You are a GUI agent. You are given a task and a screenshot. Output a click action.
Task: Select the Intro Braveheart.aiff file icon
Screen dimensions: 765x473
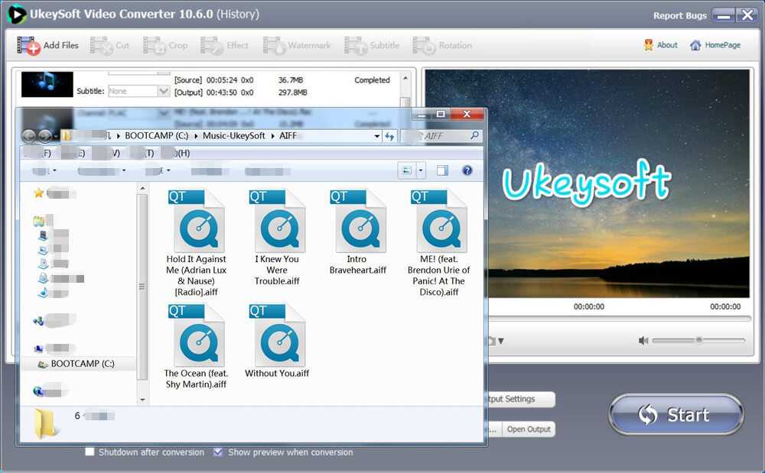pyautogui.click(x=356, y=222)
